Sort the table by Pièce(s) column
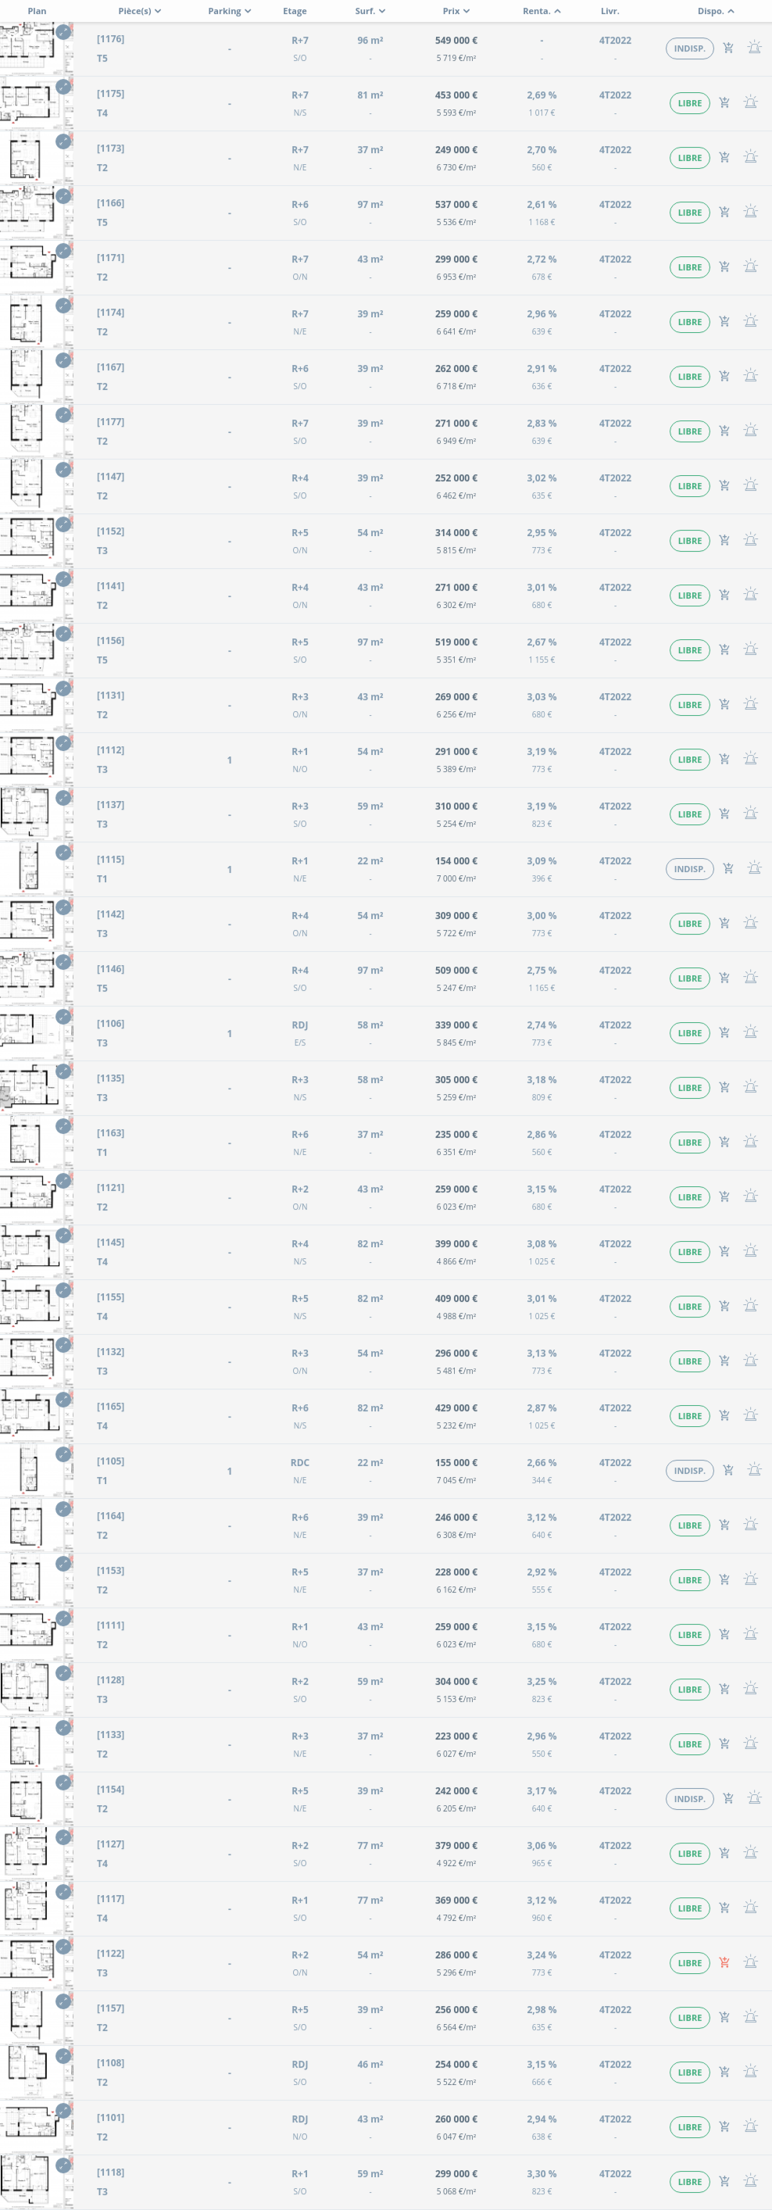Viewport: 772px width, 2210px height. coord(139,11)
